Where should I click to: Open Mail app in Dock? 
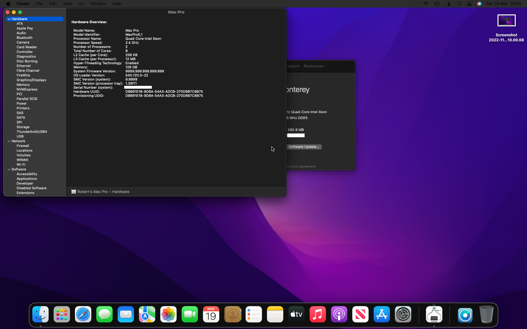tap(126, 314)
